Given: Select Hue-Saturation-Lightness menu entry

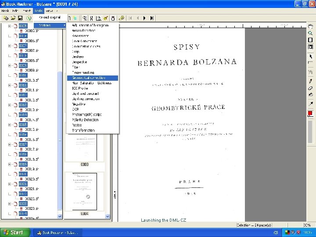Looking at the screenshot, I should click(x=93, y=83).
